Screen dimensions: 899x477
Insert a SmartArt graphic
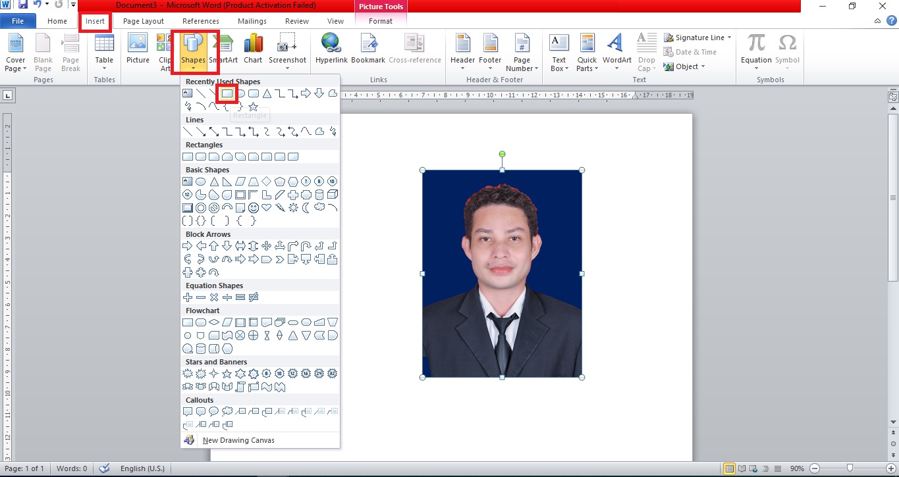click(x=223, y=50)
